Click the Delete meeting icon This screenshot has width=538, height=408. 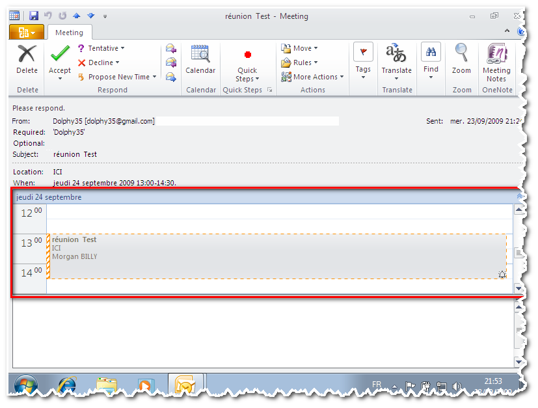27,54
